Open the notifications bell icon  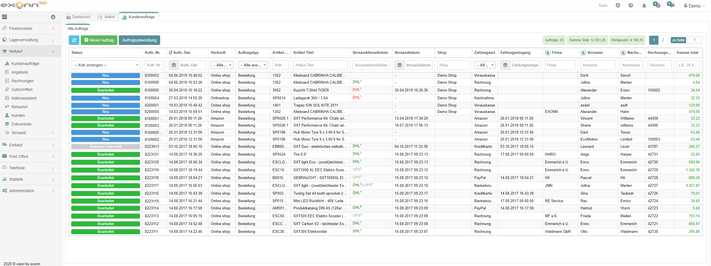(x=644, y=6)
